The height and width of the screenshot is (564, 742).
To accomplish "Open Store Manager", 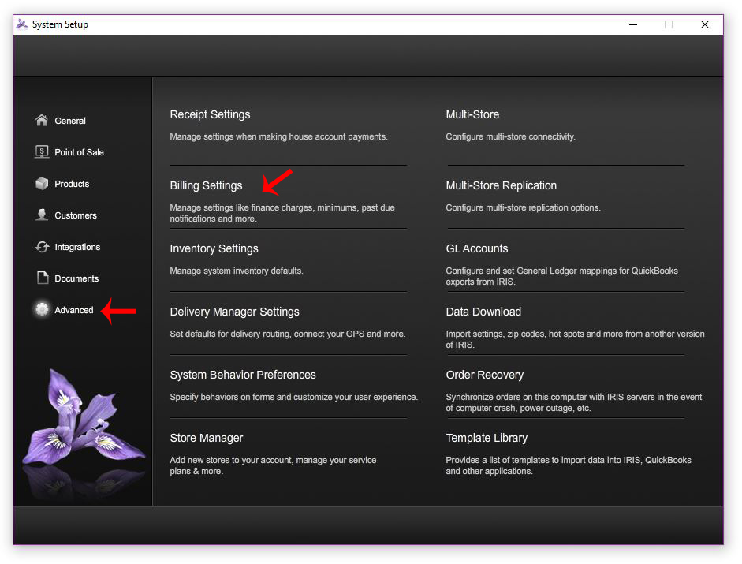I will click(207, 438).
